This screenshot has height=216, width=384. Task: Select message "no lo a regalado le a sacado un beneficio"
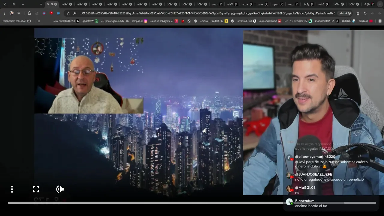coord(329,180)
